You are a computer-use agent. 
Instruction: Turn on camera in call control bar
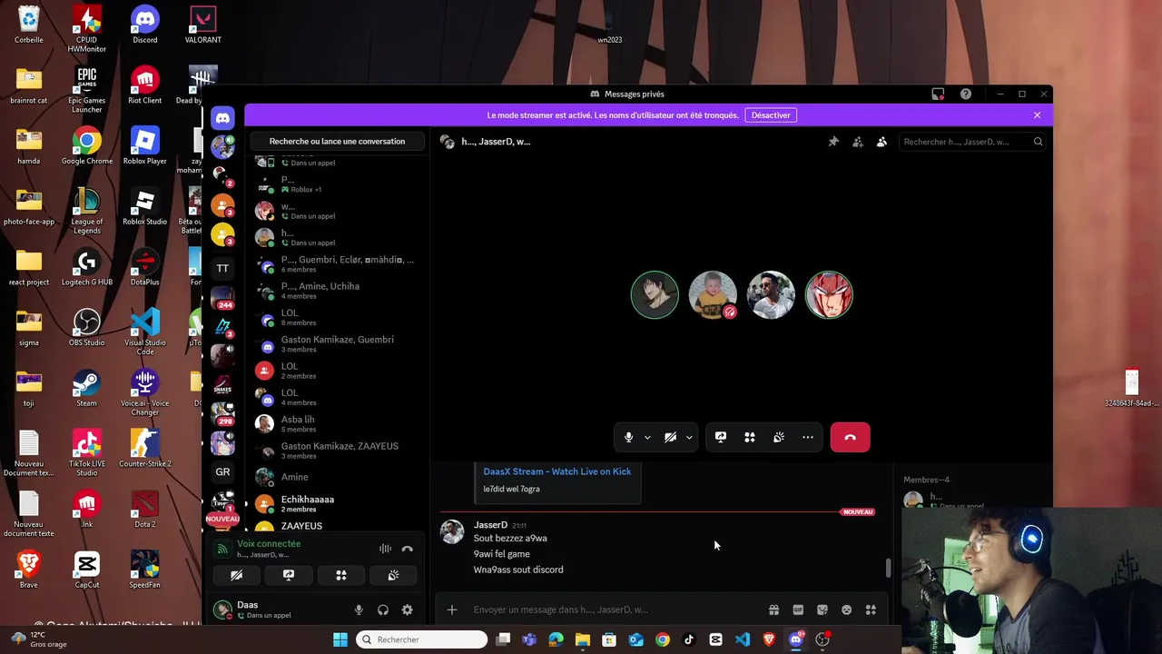click(670, 438)
